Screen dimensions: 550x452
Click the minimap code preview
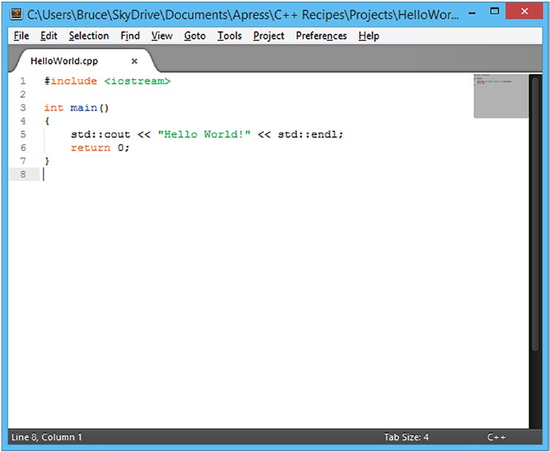click(501, 96)
